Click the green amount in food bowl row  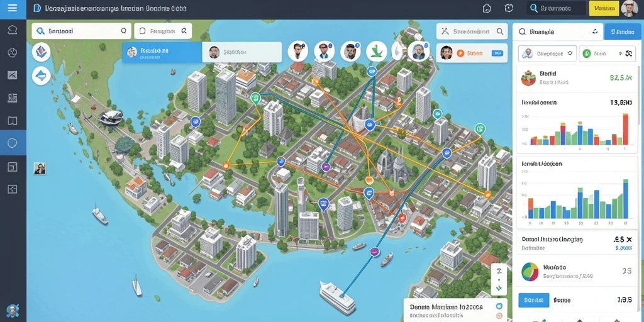point(621,77)
